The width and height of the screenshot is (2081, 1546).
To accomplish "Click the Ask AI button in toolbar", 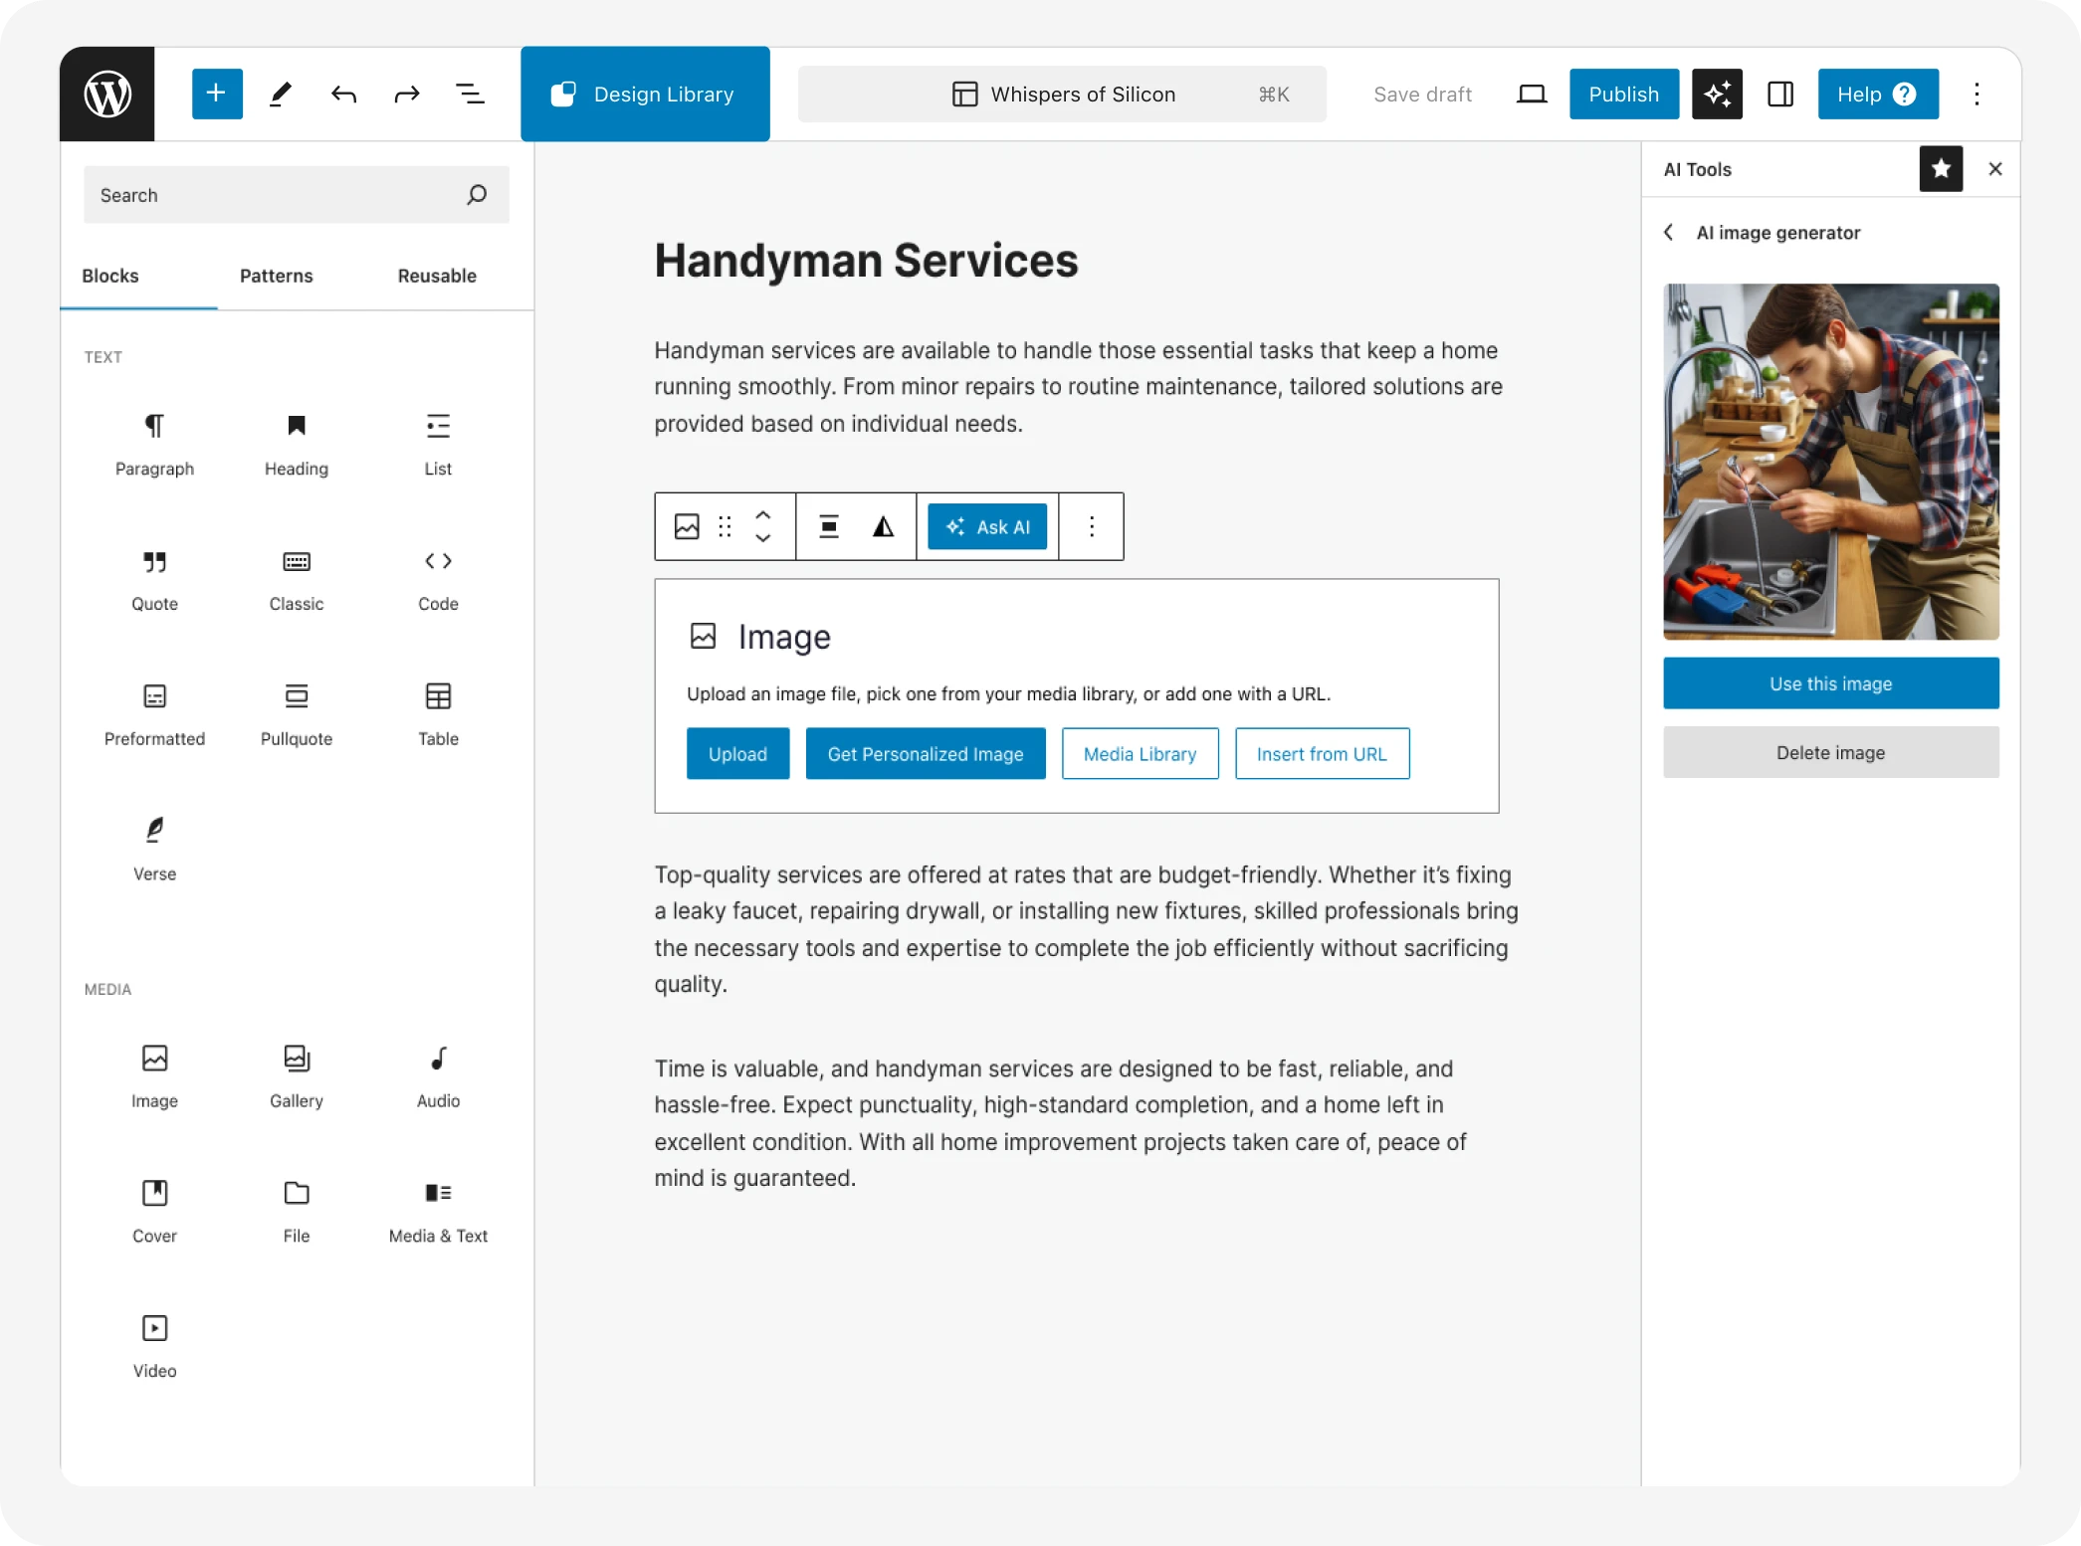I will [x=987, y=526].
